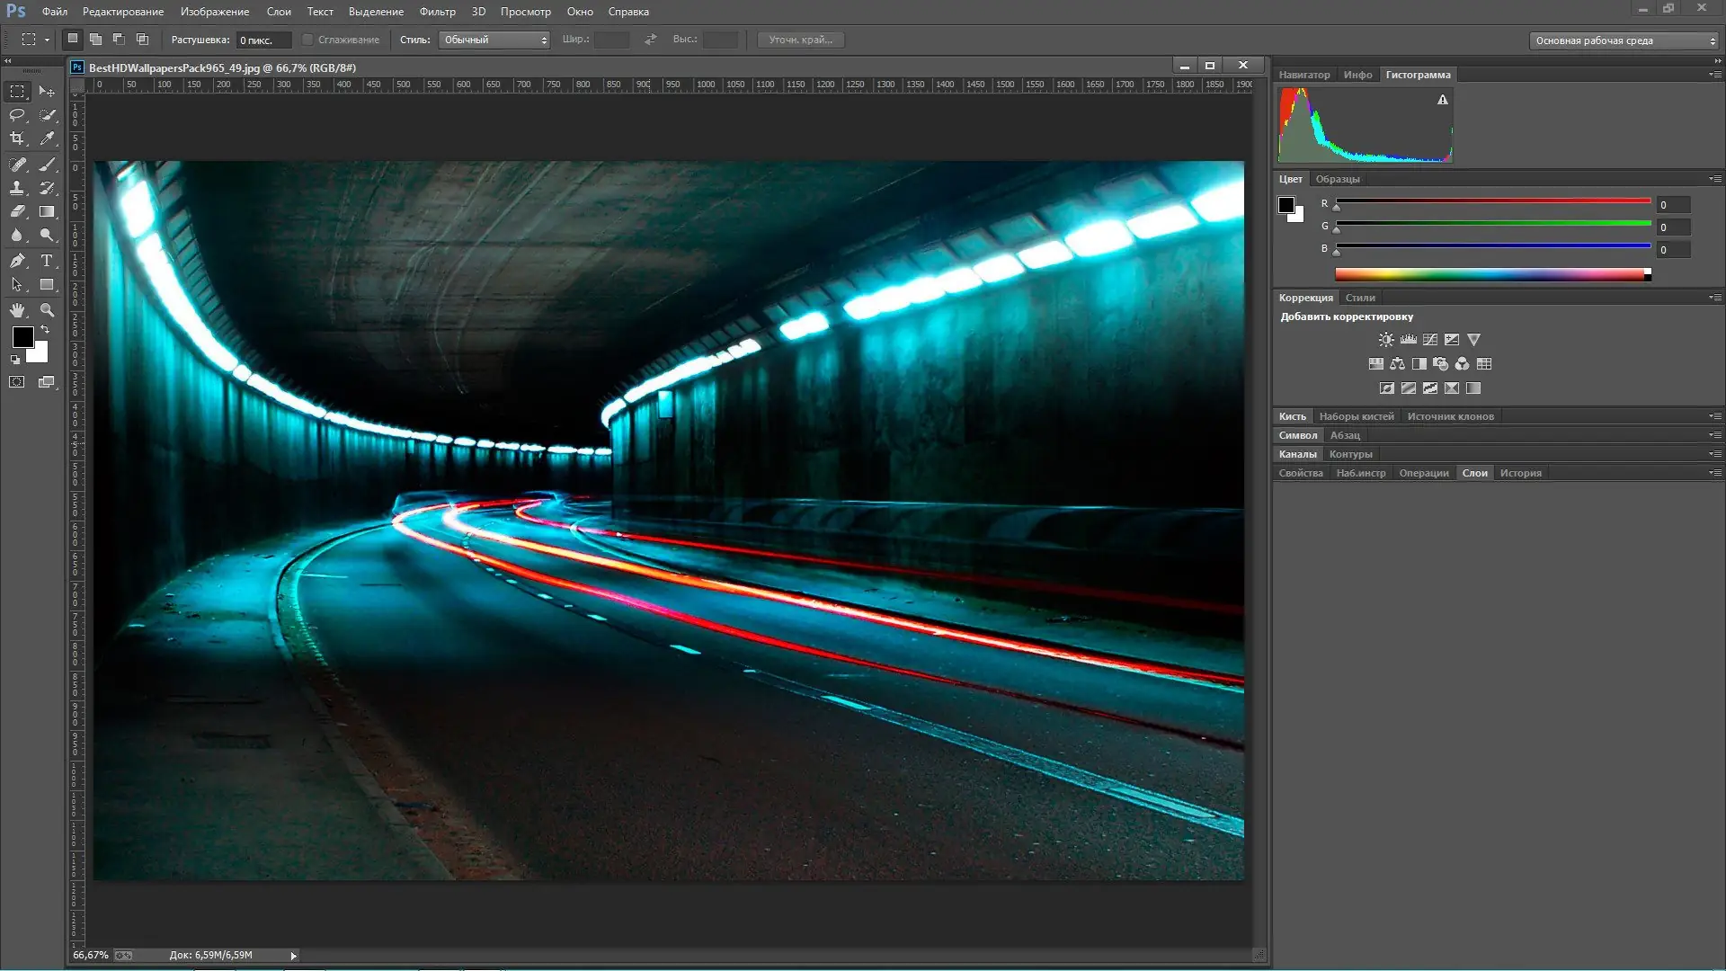Select the Crop tool
Viewport: 1726px width, 971px height.
[x=17, y=138]
